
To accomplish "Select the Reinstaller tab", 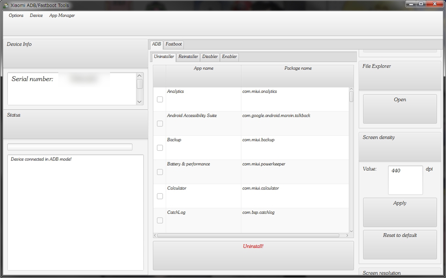I will pyautogui.click(x=188, y=57).
